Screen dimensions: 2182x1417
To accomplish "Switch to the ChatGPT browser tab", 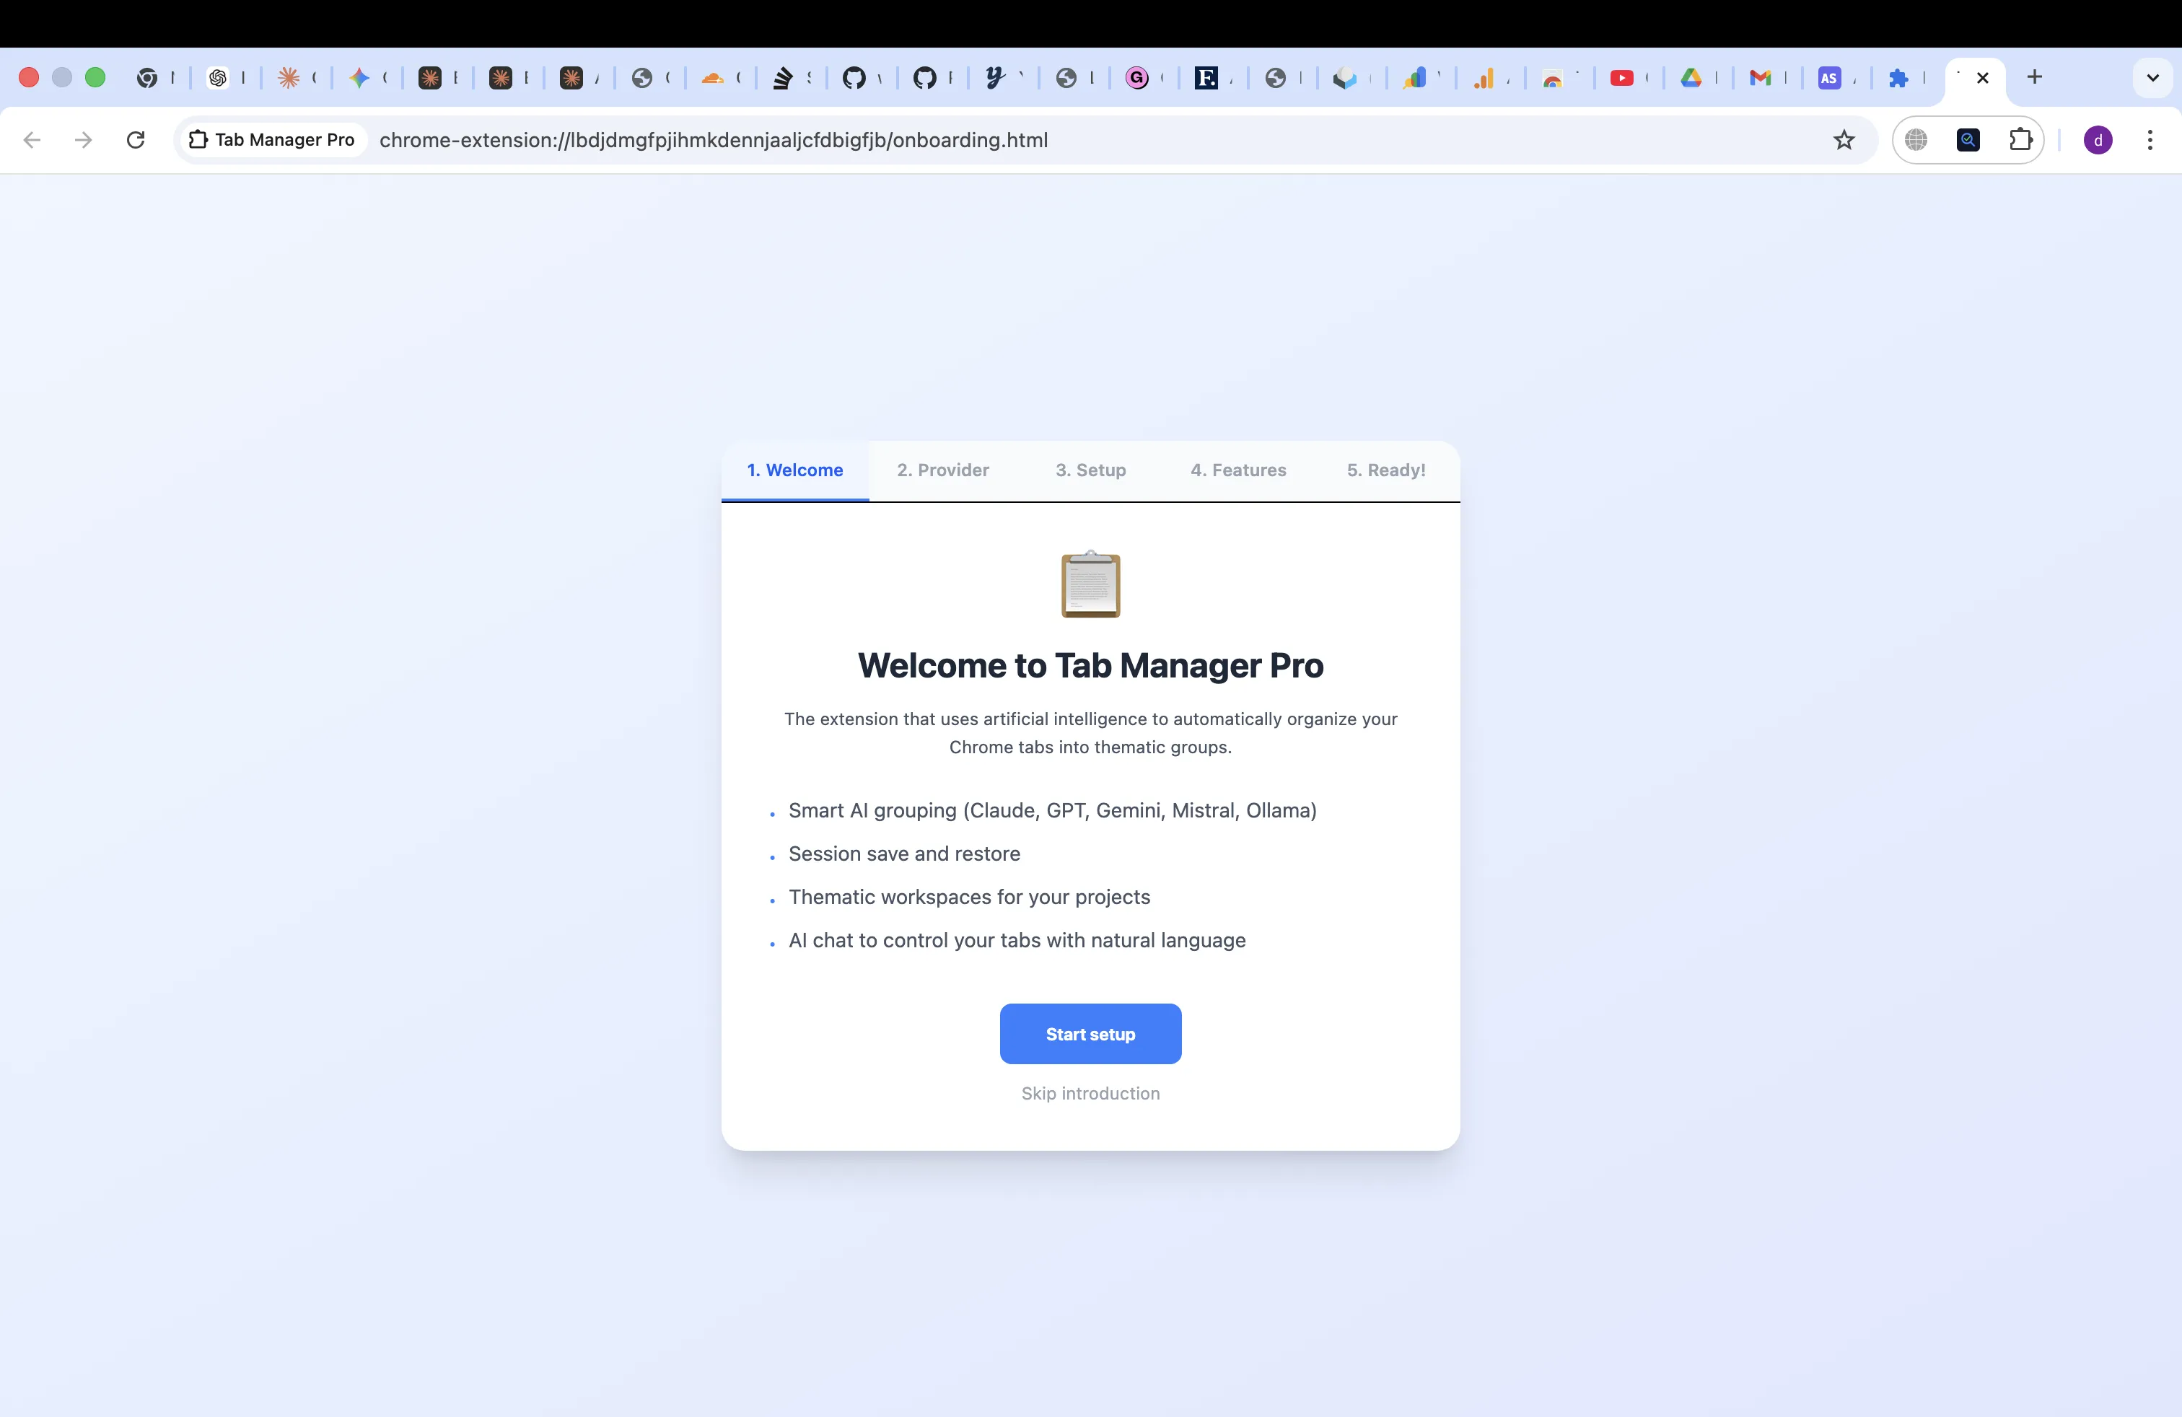I will [x=218, y=78].
